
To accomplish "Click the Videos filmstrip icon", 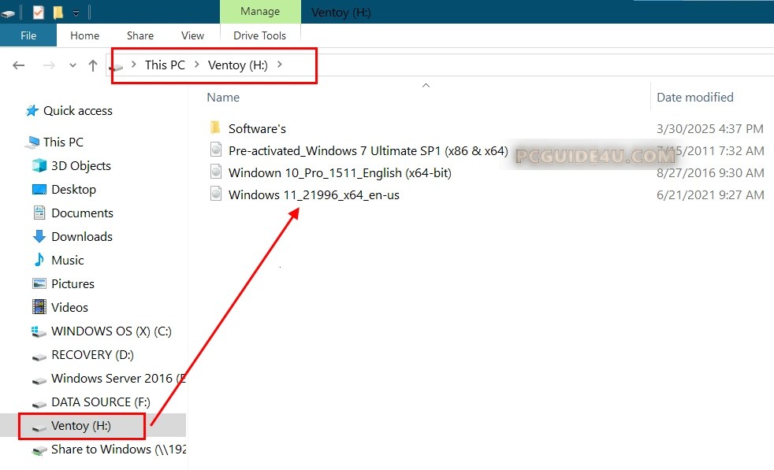I will point(39,307).
